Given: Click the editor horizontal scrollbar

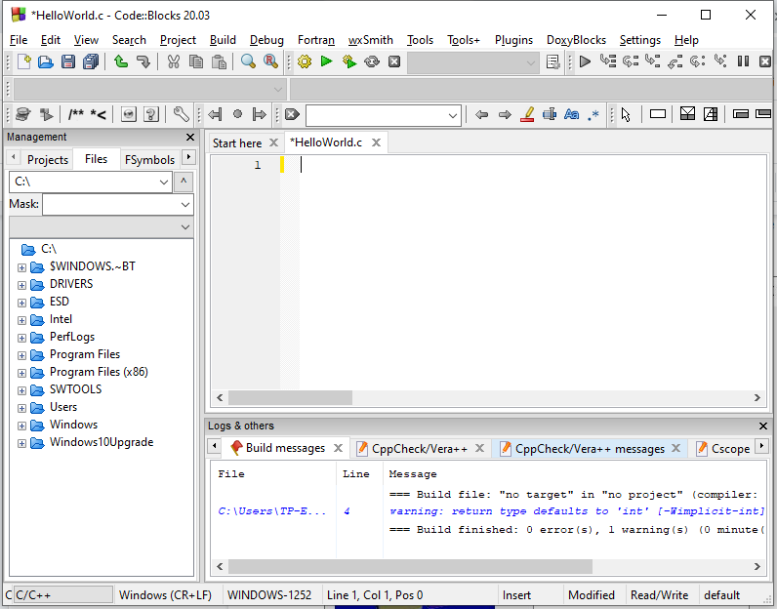Looking at the screenshot, I should [x=290, y=397].
